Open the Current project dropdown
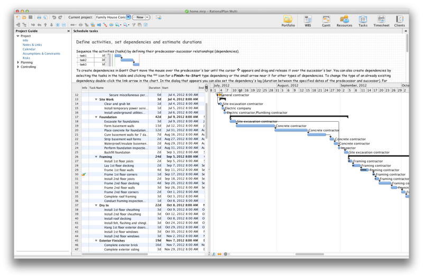This screenshot has height=278, width=423. point(128,17)
